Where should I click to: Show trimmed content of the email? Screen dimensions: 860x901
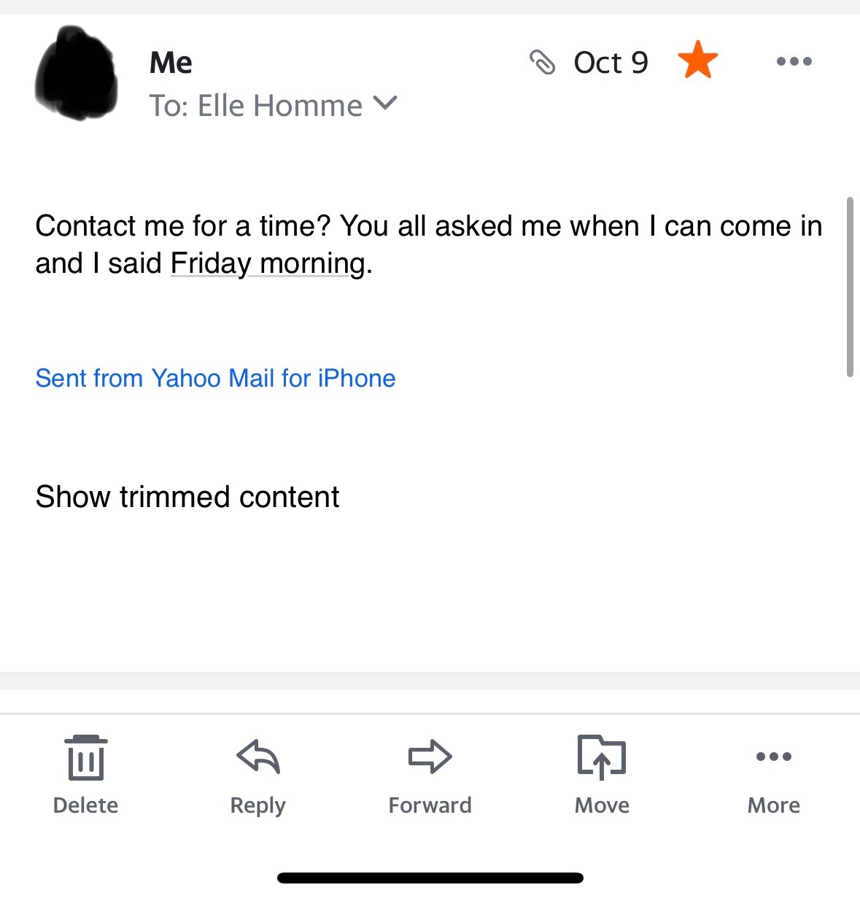(187, 497)
